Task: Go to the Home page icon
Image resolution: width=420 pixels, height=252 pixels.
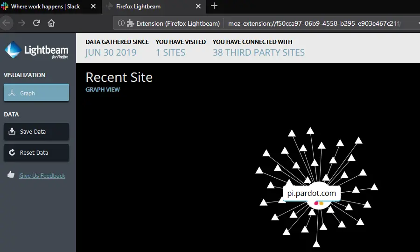Action: tap(51, 23)
